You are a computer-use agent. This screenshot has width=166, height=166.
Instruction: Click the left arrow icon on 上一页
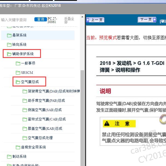pos(88,20)
